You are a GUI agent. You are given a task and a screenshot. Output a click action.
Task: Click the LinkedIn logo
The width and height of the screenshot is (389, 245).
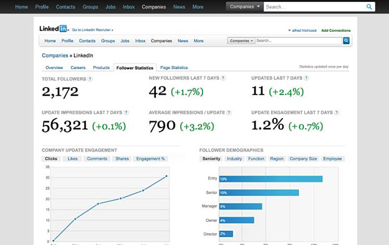[x=53, y=29]
